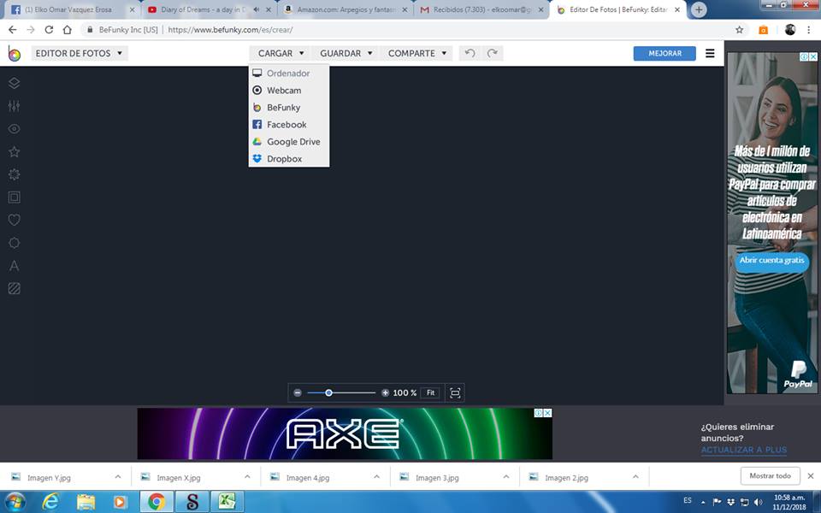Expand the Guardar dropdown menu
This screenshot has width=821, height=513.
click(346, 53)
